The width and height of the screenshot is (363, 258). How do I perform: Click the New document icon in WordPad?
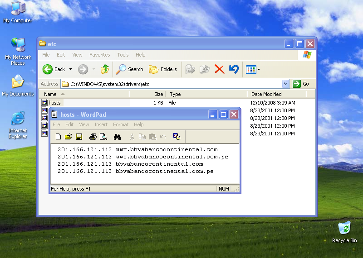click(59, 137)
